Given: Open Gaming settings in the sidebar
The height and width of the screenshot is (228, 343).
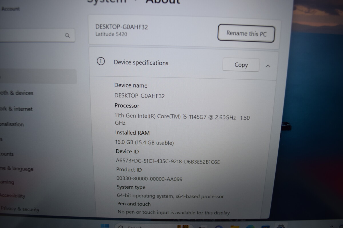Looking at the screenshot, I should [7, 182].
